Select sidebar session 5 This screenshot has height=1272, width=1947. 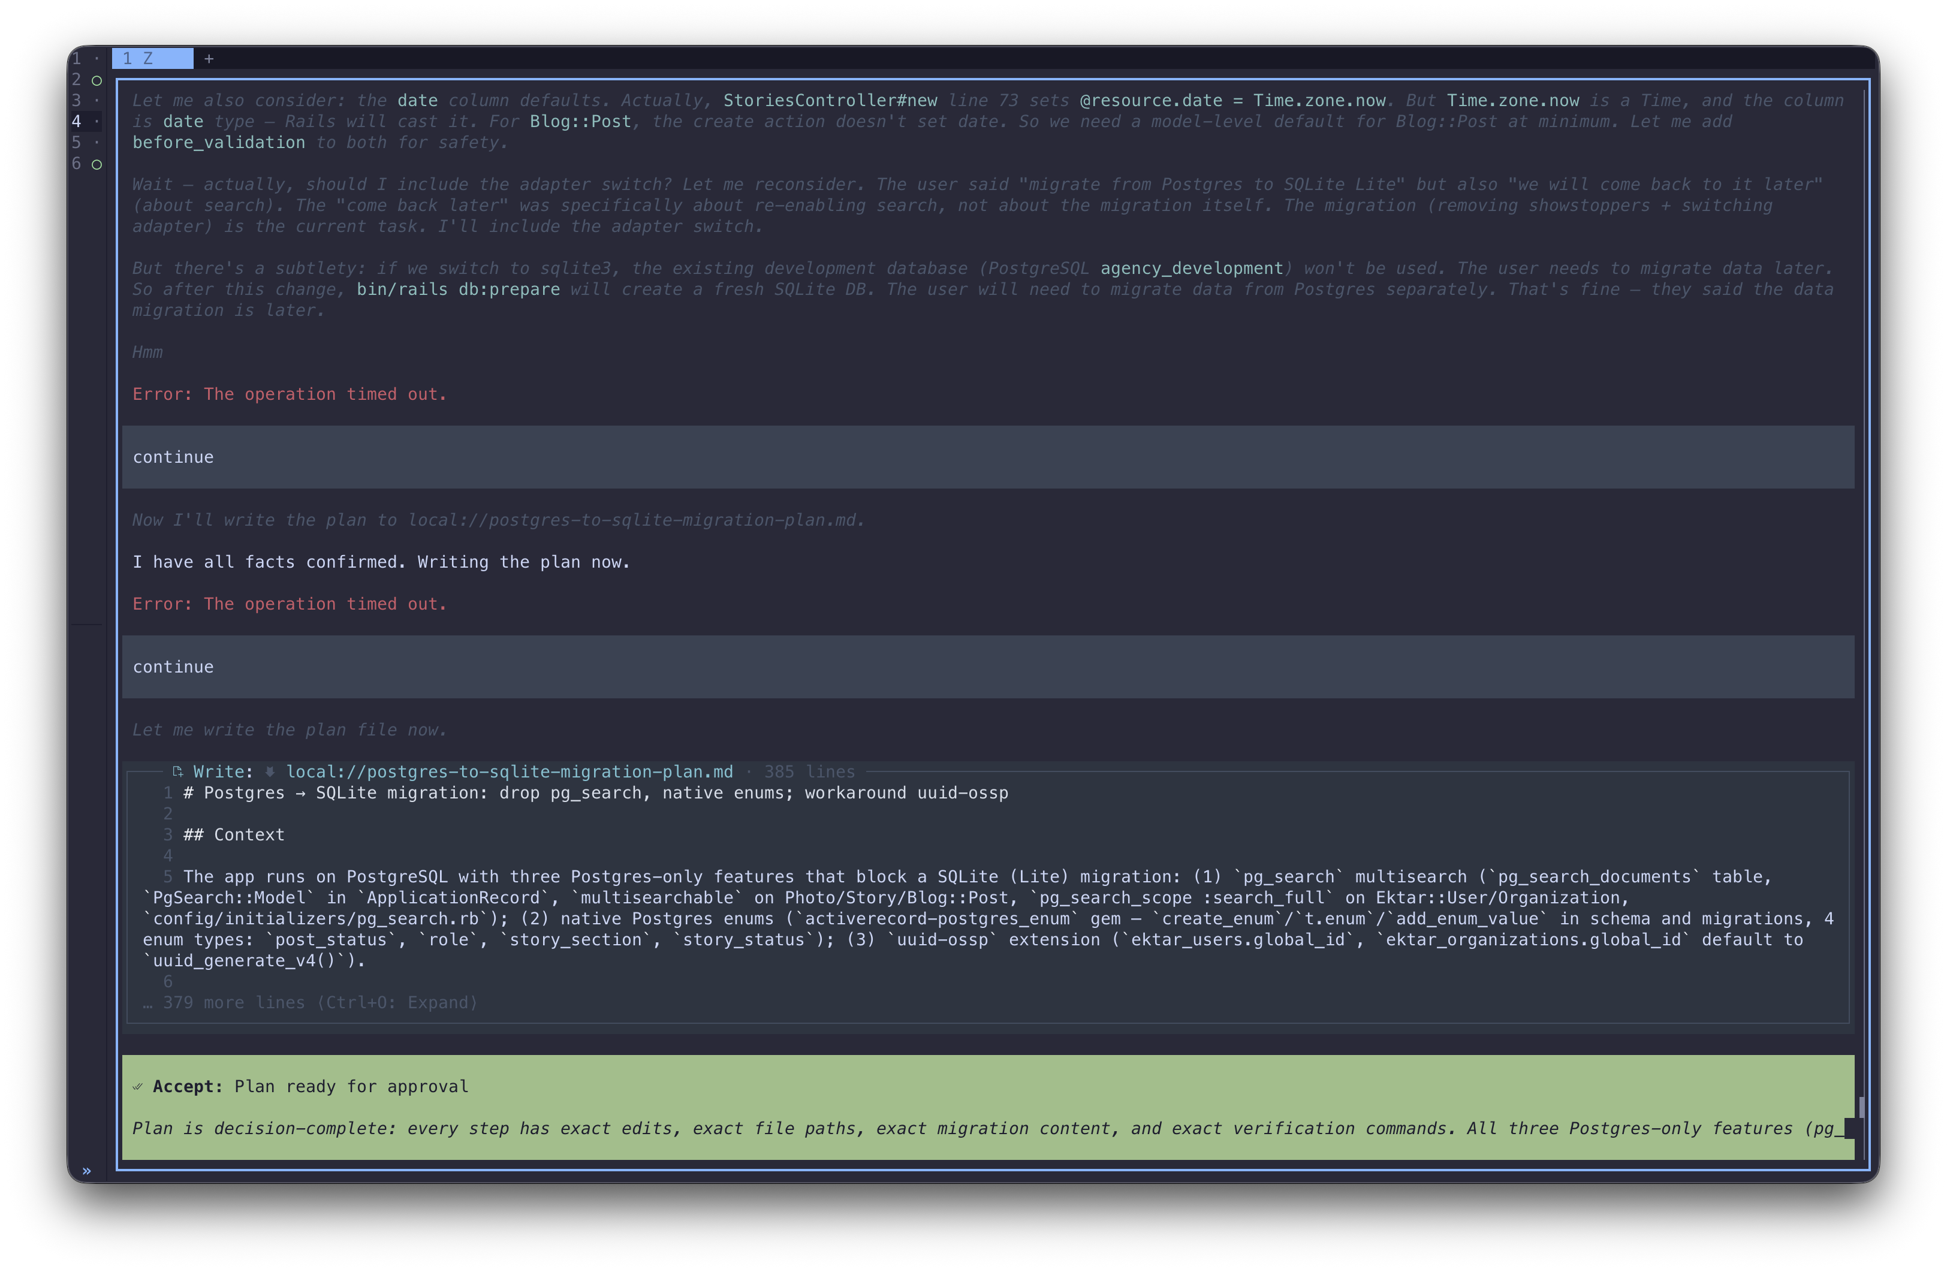(x=87, y=142)
